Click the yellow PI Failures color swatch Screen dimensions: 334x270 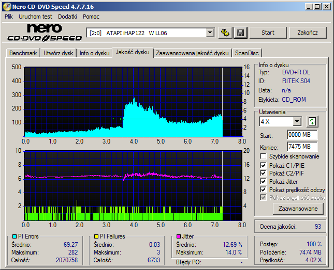96,236
